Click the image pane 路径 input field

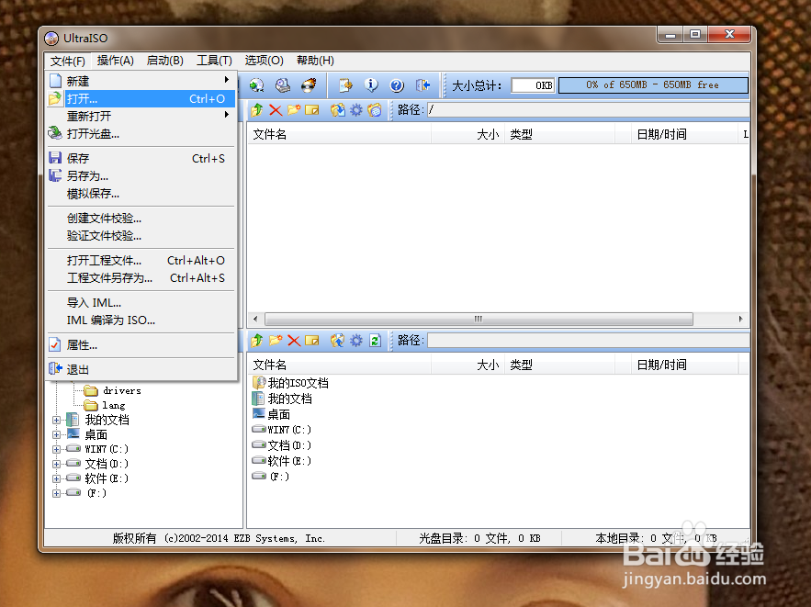(x=588, y=109)
